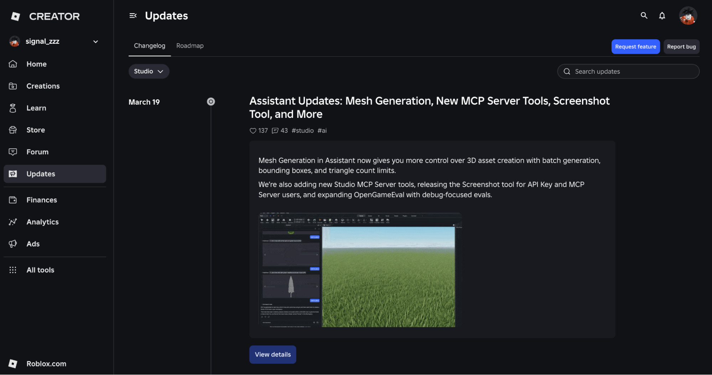Collapse the sidebar with the menu toggle icon
Screen dimensions: 712x375
[x=133, y=16]
